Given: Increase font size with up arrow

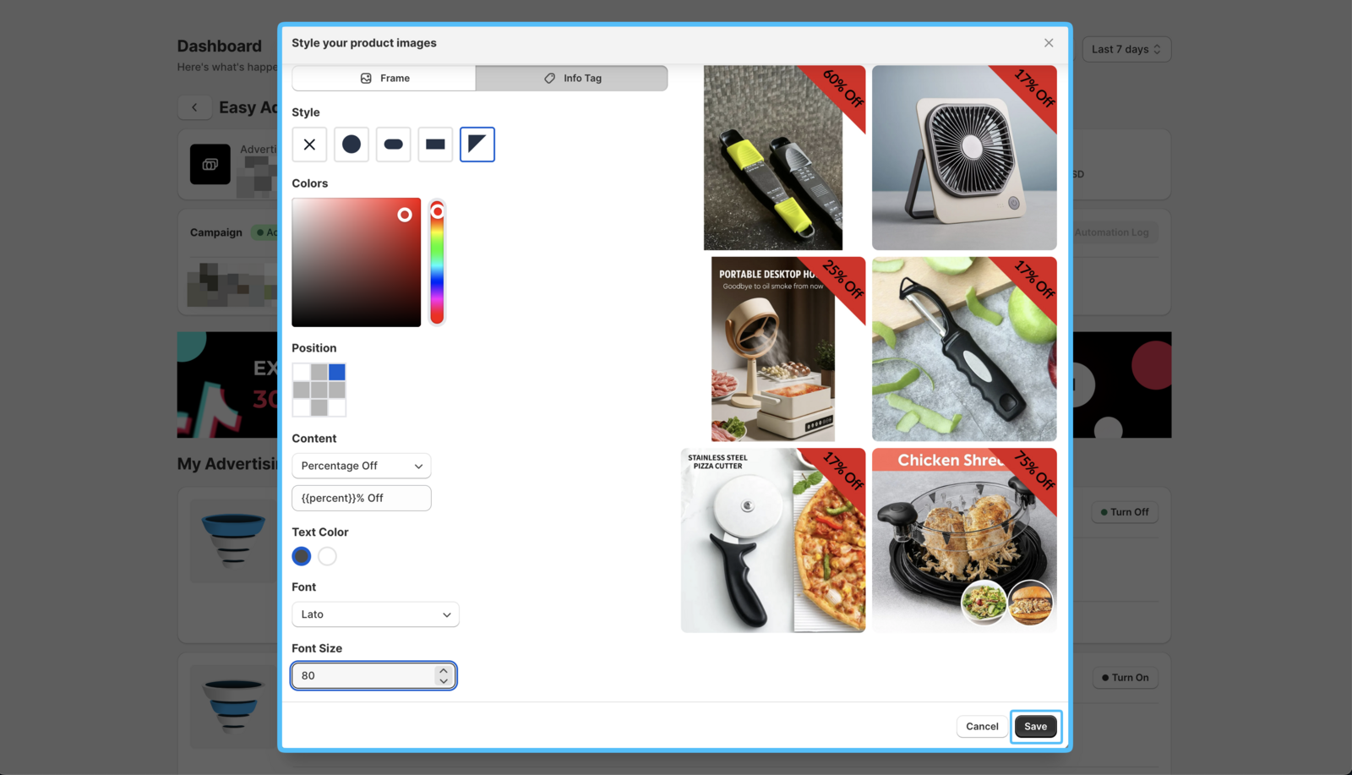Looking at the screenshot, I should [444, 671].
